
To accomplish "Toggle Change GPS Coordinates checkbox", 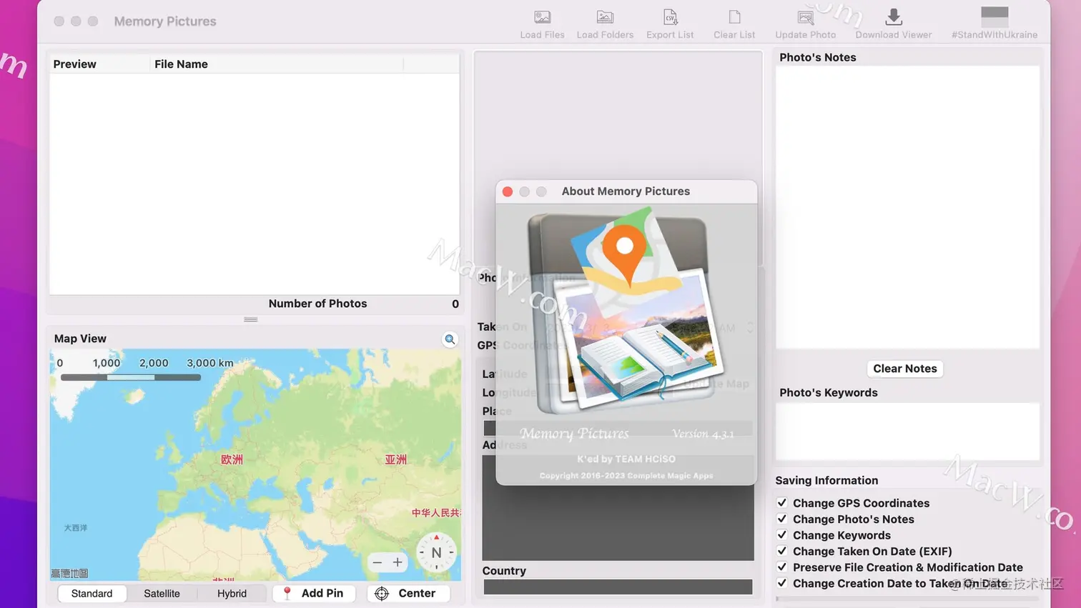I will click(782, 503).
